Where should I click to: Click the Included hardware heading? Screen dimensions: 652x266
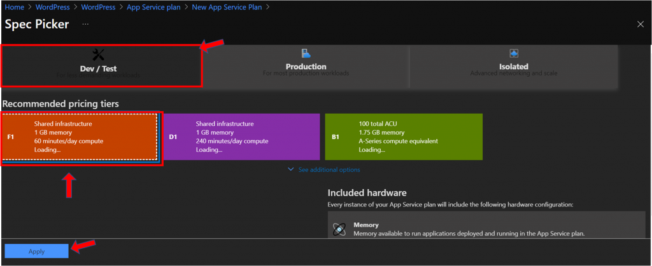coord(367,192)
